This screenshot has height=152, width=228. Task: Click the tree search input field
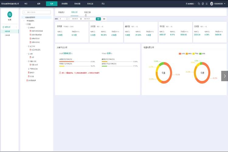[36, 12]
